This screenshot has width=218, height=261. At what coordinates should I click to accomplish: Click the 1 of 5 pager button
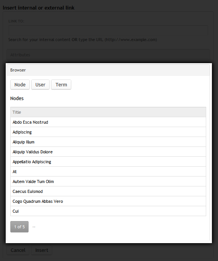click(19, 227)
